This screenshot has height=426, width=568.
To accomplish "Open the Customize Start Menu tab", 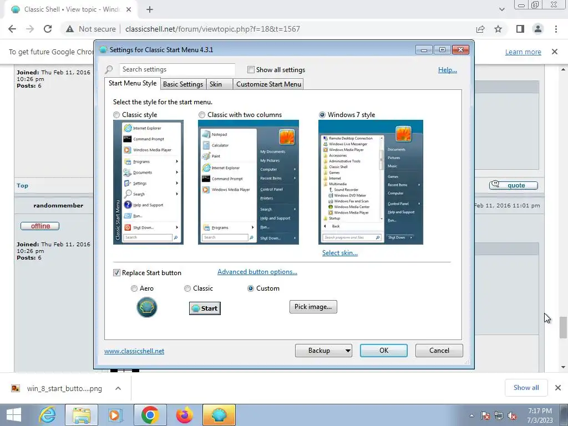I will (x=268, y=84).
